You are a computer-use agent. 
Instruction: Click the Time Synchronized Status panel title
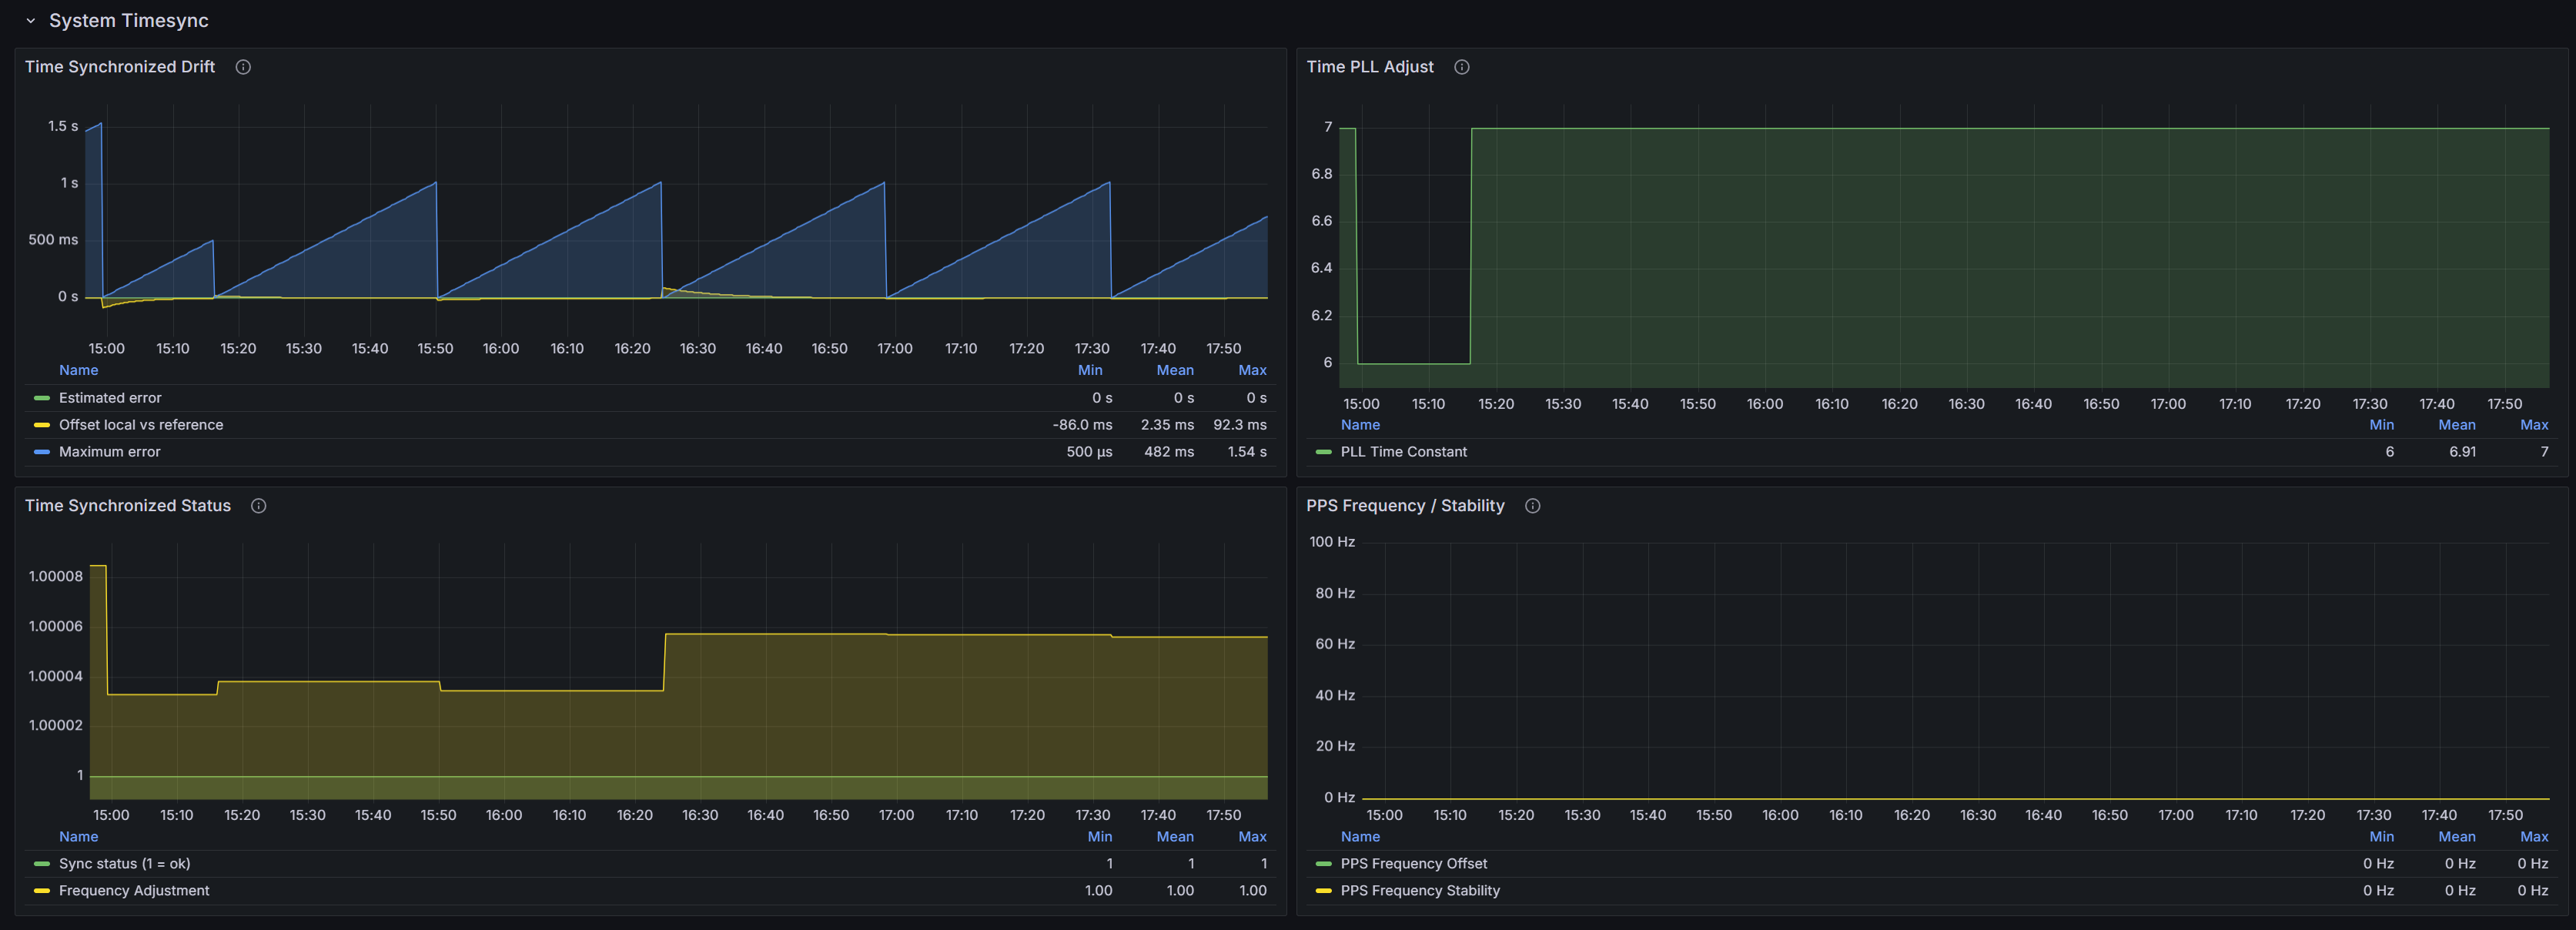(x=127, y=505)
